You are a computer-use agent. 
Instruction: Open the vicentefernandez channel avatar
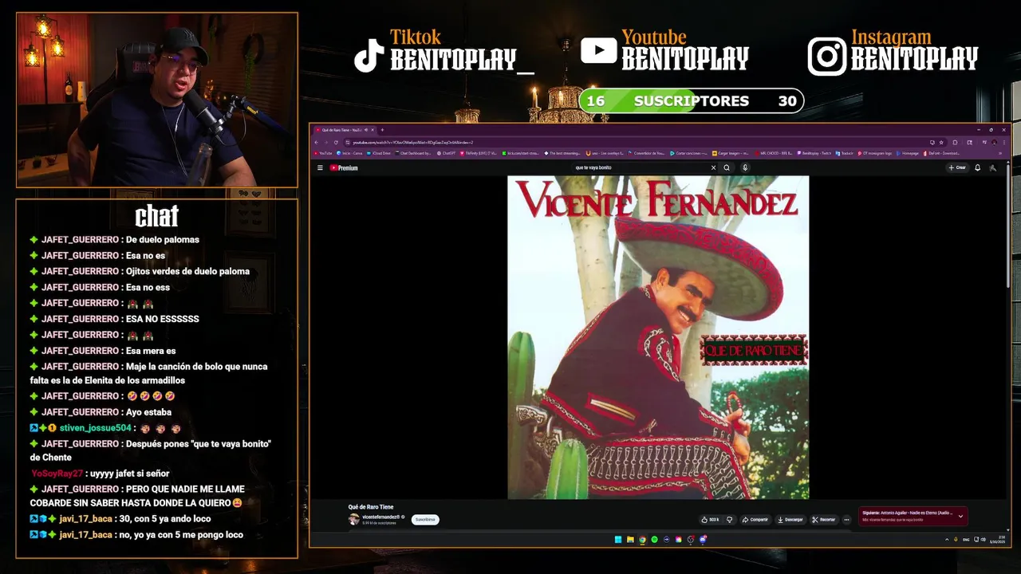click(353, 519)
